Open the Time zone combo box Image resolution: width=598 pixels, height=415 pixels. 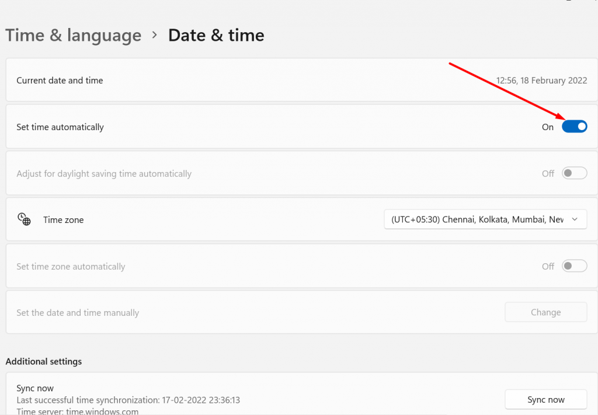(485, 219)
